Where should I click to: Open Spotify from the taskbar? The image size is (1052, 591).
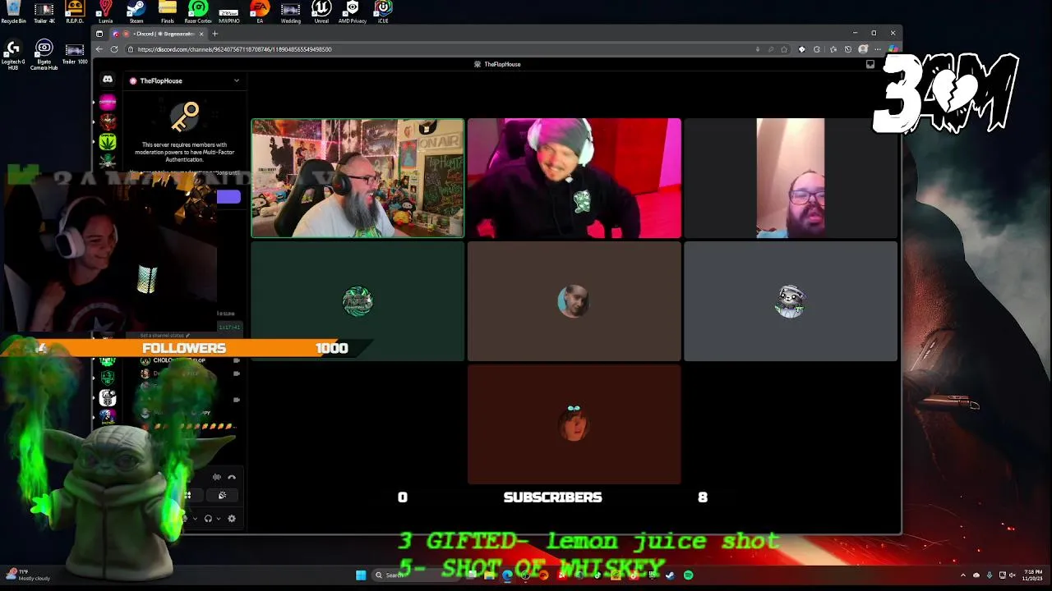pos(689,575)
